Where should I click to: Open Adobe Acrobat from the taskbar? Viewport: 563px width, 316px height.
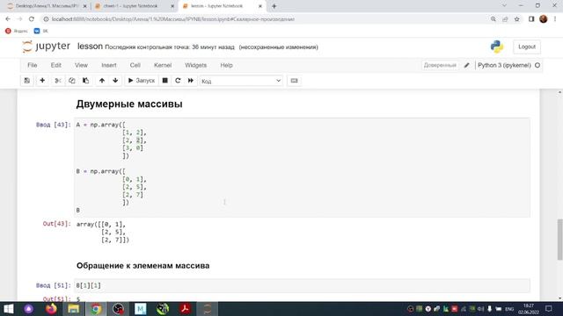click(185, 309)
